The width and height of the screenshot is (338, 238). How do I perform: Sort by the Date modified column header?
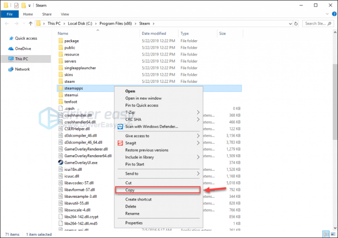pos(154,34)
